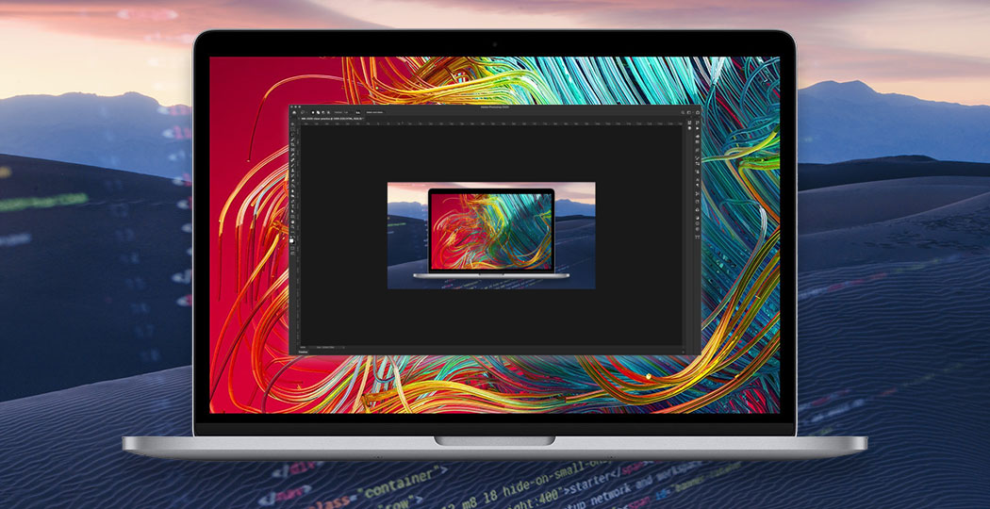Choose Add to selection mode
Screen dimensions: 990x509
coord(319,112)
